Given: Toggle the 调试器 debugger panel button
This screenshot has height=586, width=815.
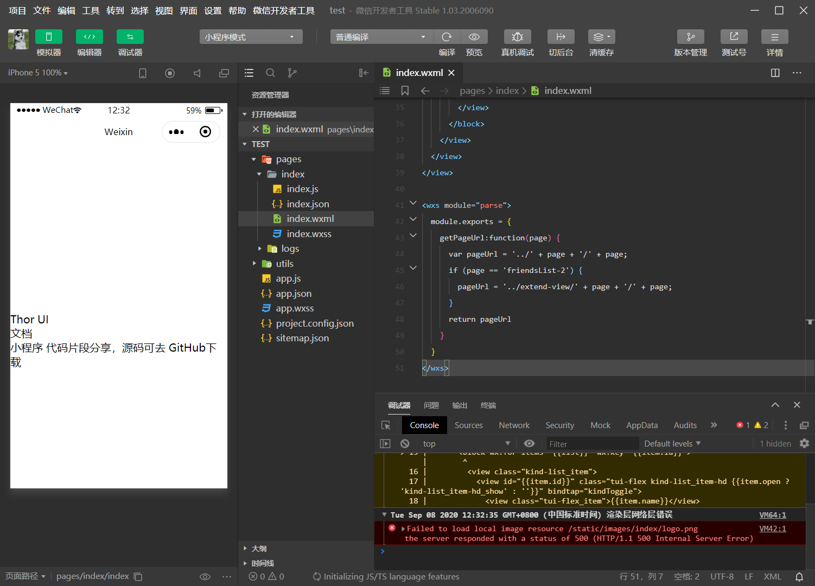Looking at the screenshot, I should pyautogui.click(x=130, y=36).
